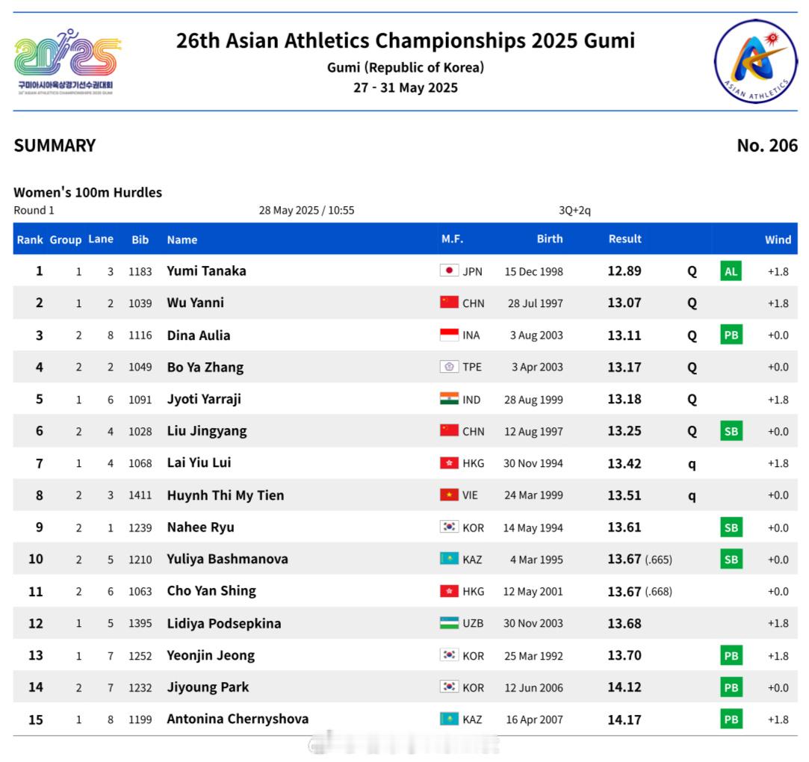Image resolution: width=809 pixels, height=762 pixels.
Task: Click the Result column header
Action: [x=624, y=239]
